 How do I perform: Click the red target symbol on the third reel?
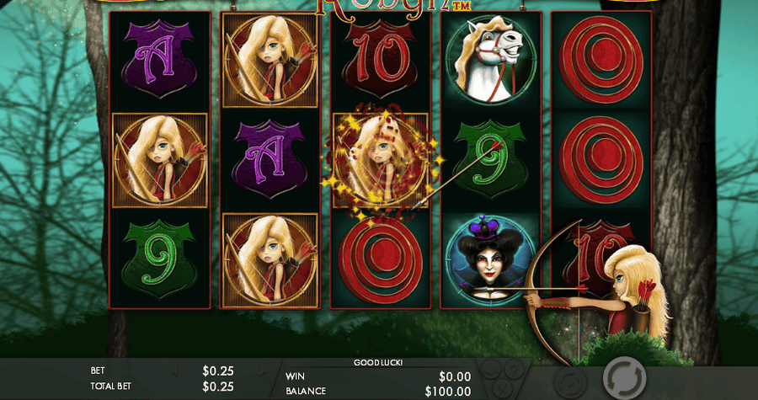[381, 260]
